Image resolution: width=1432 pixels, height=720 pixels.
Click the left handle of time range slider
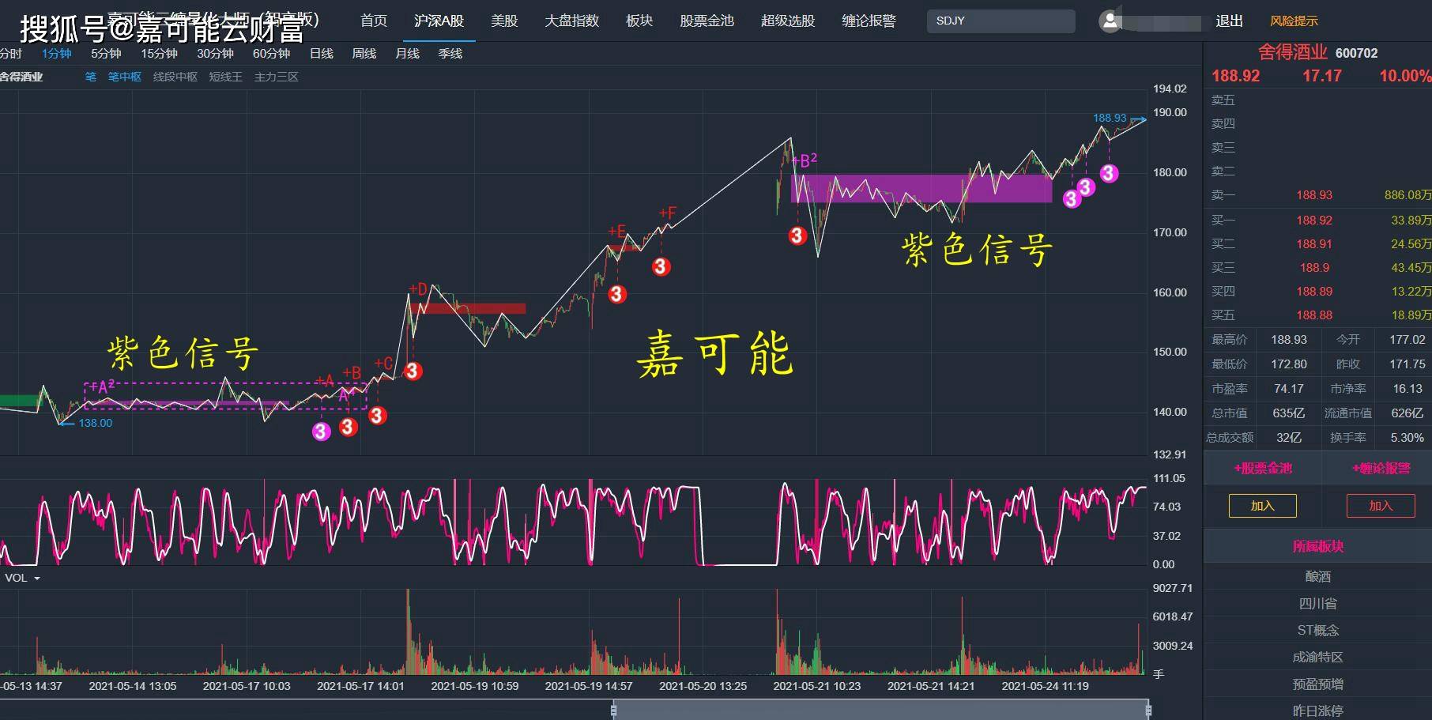click(x=613, y=710)
